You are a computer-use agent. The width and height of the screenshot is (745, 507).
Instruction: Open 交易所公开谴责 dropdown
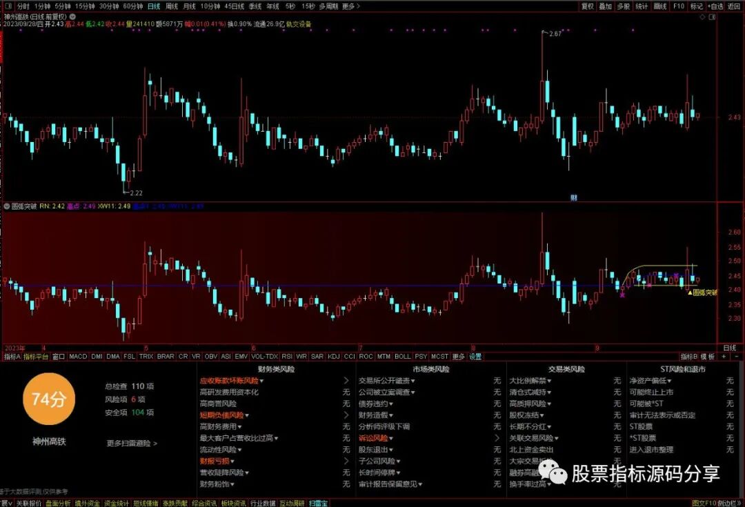click(387, 381)
